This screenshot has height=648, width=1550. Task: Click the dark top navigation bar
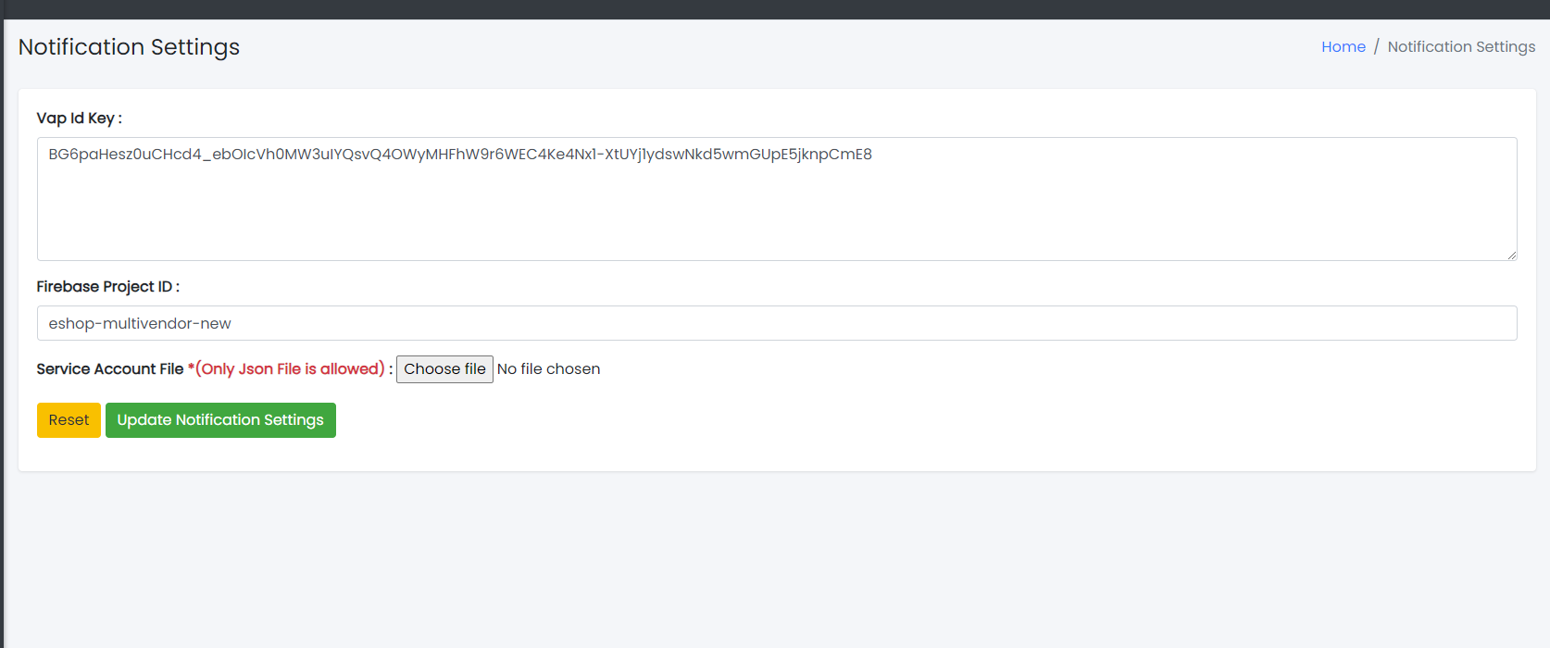coord(775,9)
